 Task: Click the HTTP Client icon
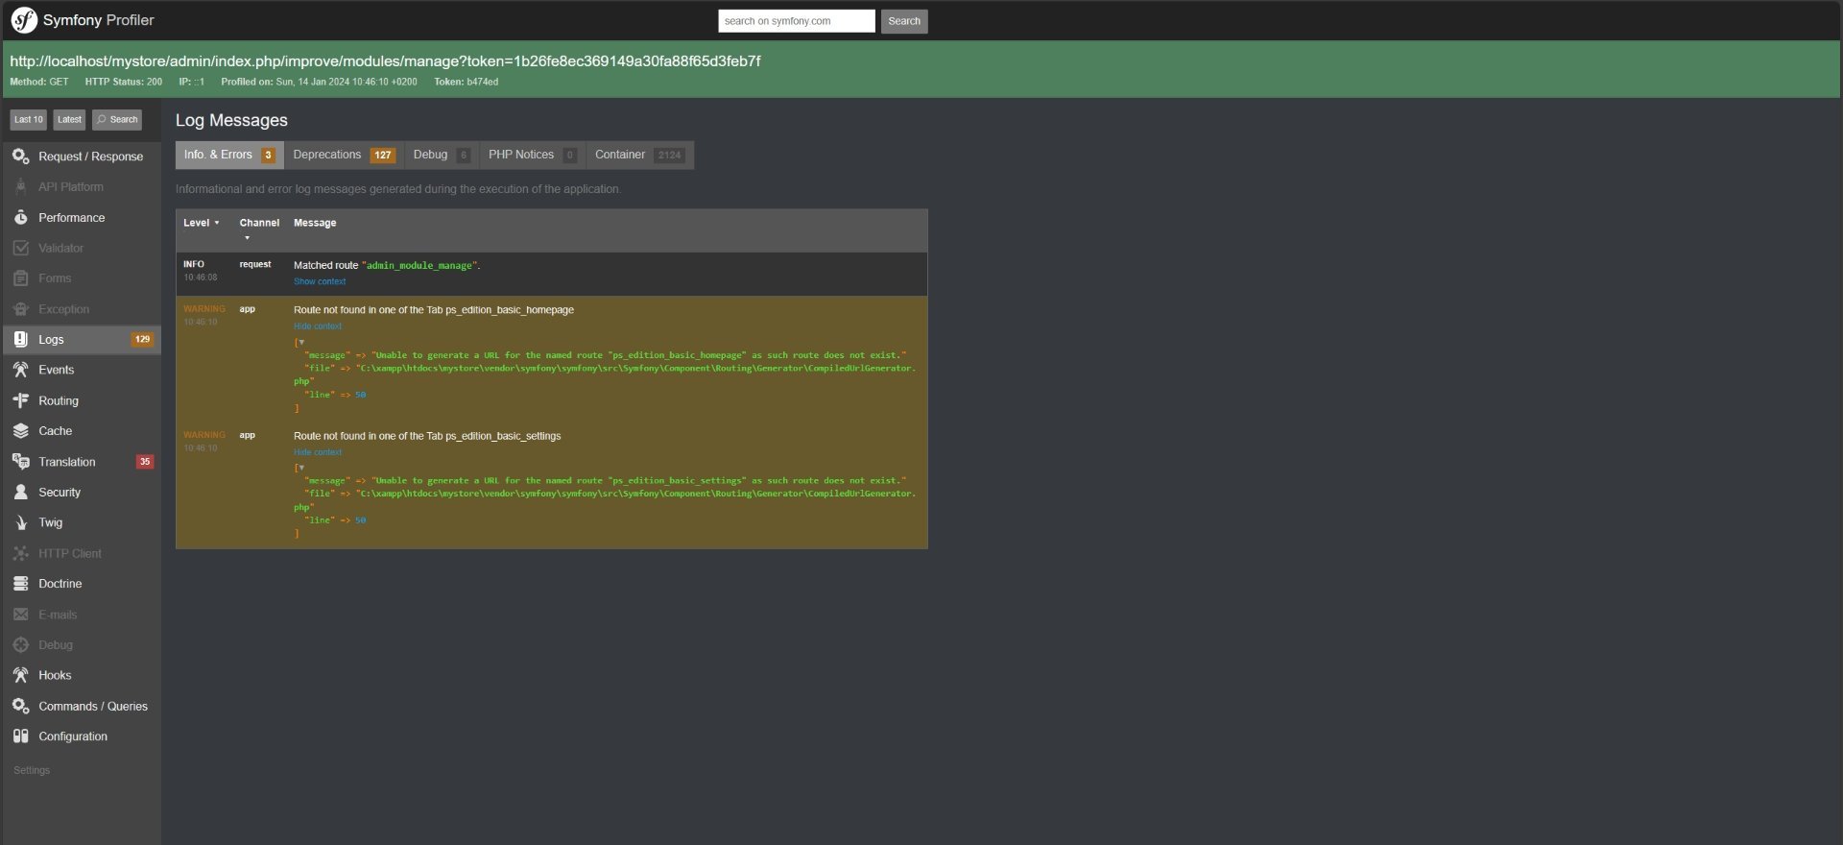pyautogui.click(x=20, y=553)
